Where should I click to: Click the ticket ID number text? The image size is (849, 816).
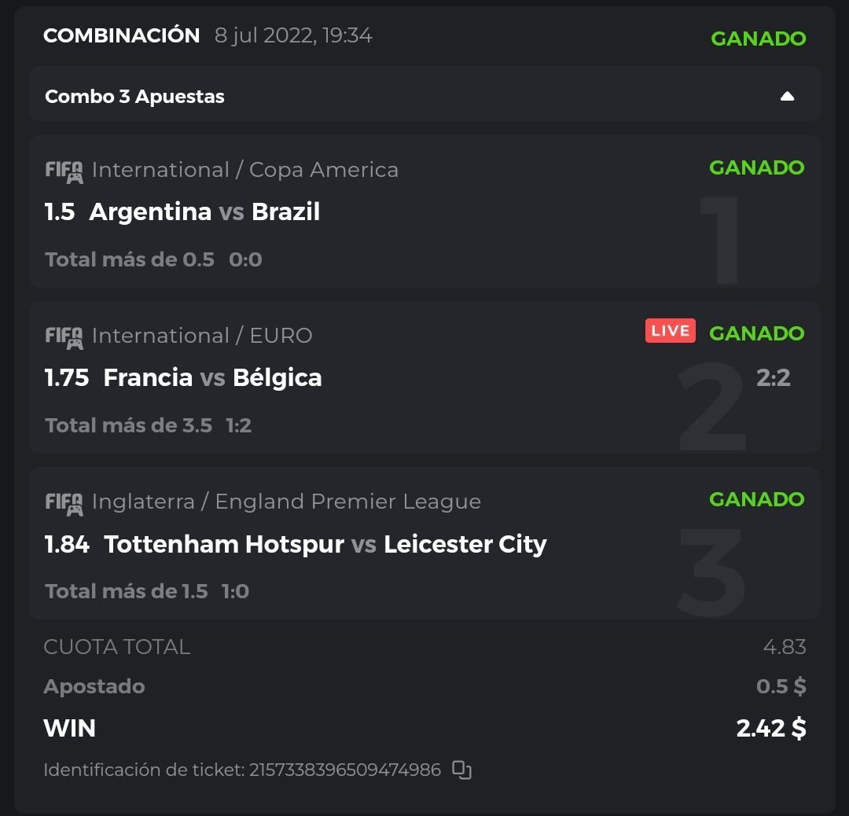pos(345,770)
